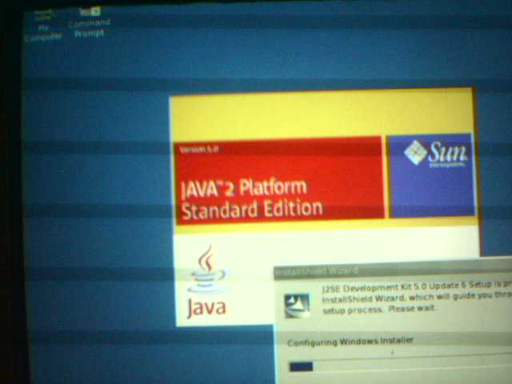Viewport: 512px width, 384px height.
Task: Click the 'Standard Edition' text on splash
Action: click(252, 210)
